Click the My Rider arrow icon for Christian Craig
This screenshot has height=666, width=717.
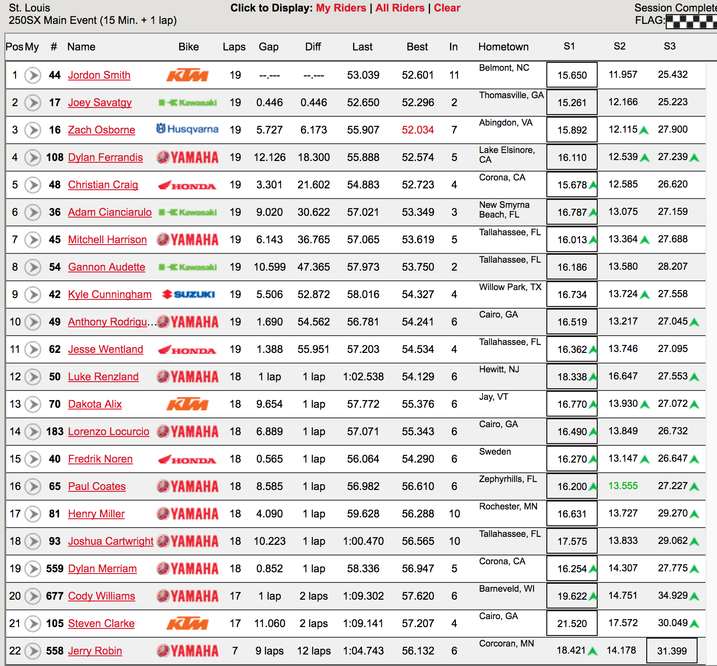[33, 185]
